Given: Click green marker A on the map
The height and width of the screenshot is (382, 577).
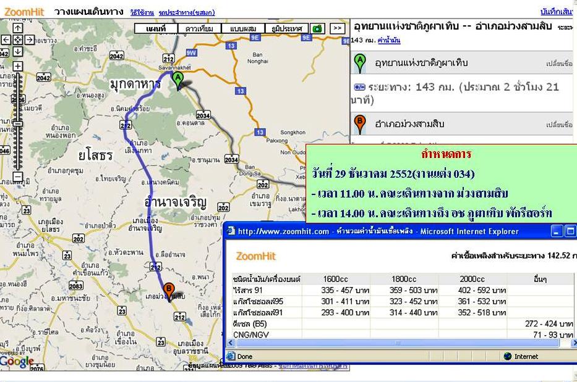Looking at the screenshot, I should (x=177, y=79).
